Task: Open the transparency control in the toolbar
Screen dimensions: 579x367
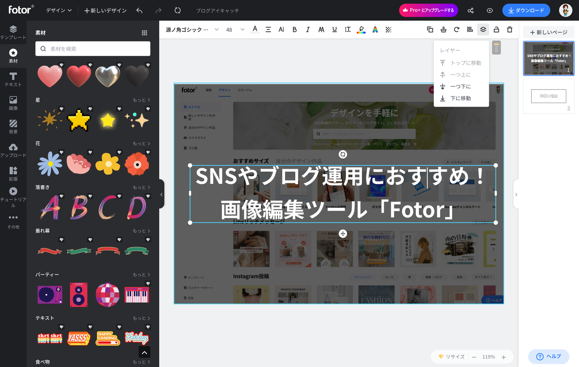Action: pyautogui.click(x=388, y=29)
